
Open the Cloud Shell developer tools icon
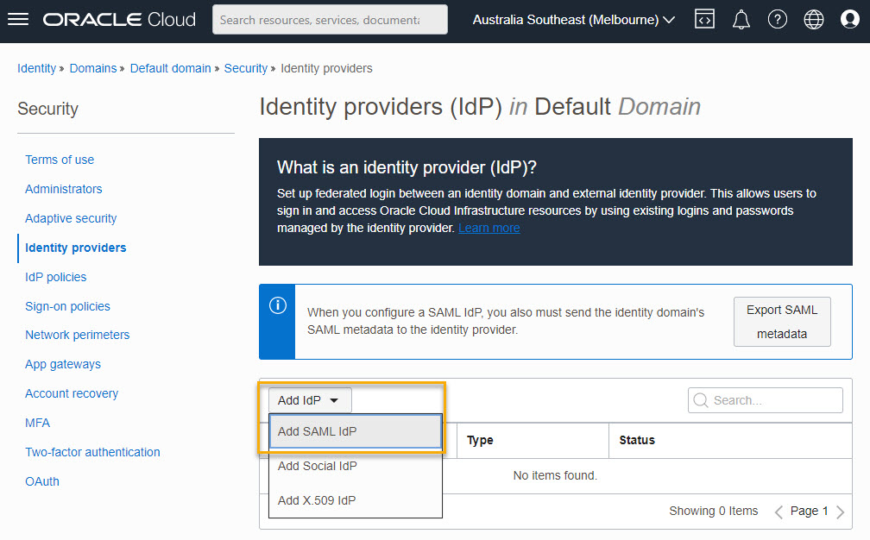click(x=704, y=20)
